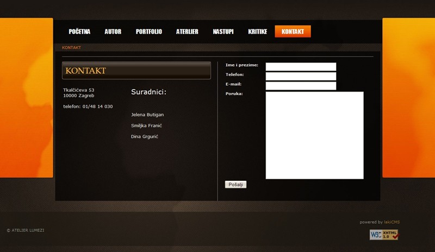
Task: Open the NASTUPI page
Action: 223,31
